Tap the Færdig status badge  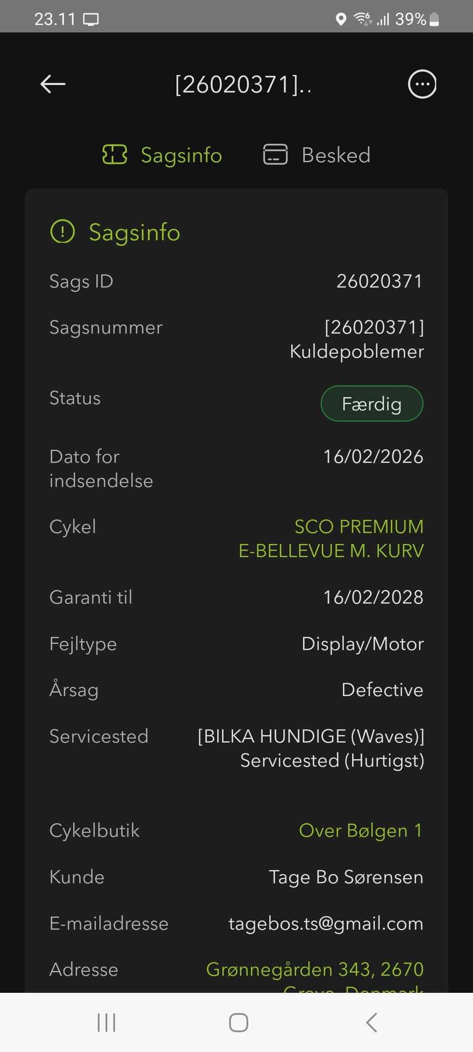tap(372, 404)
